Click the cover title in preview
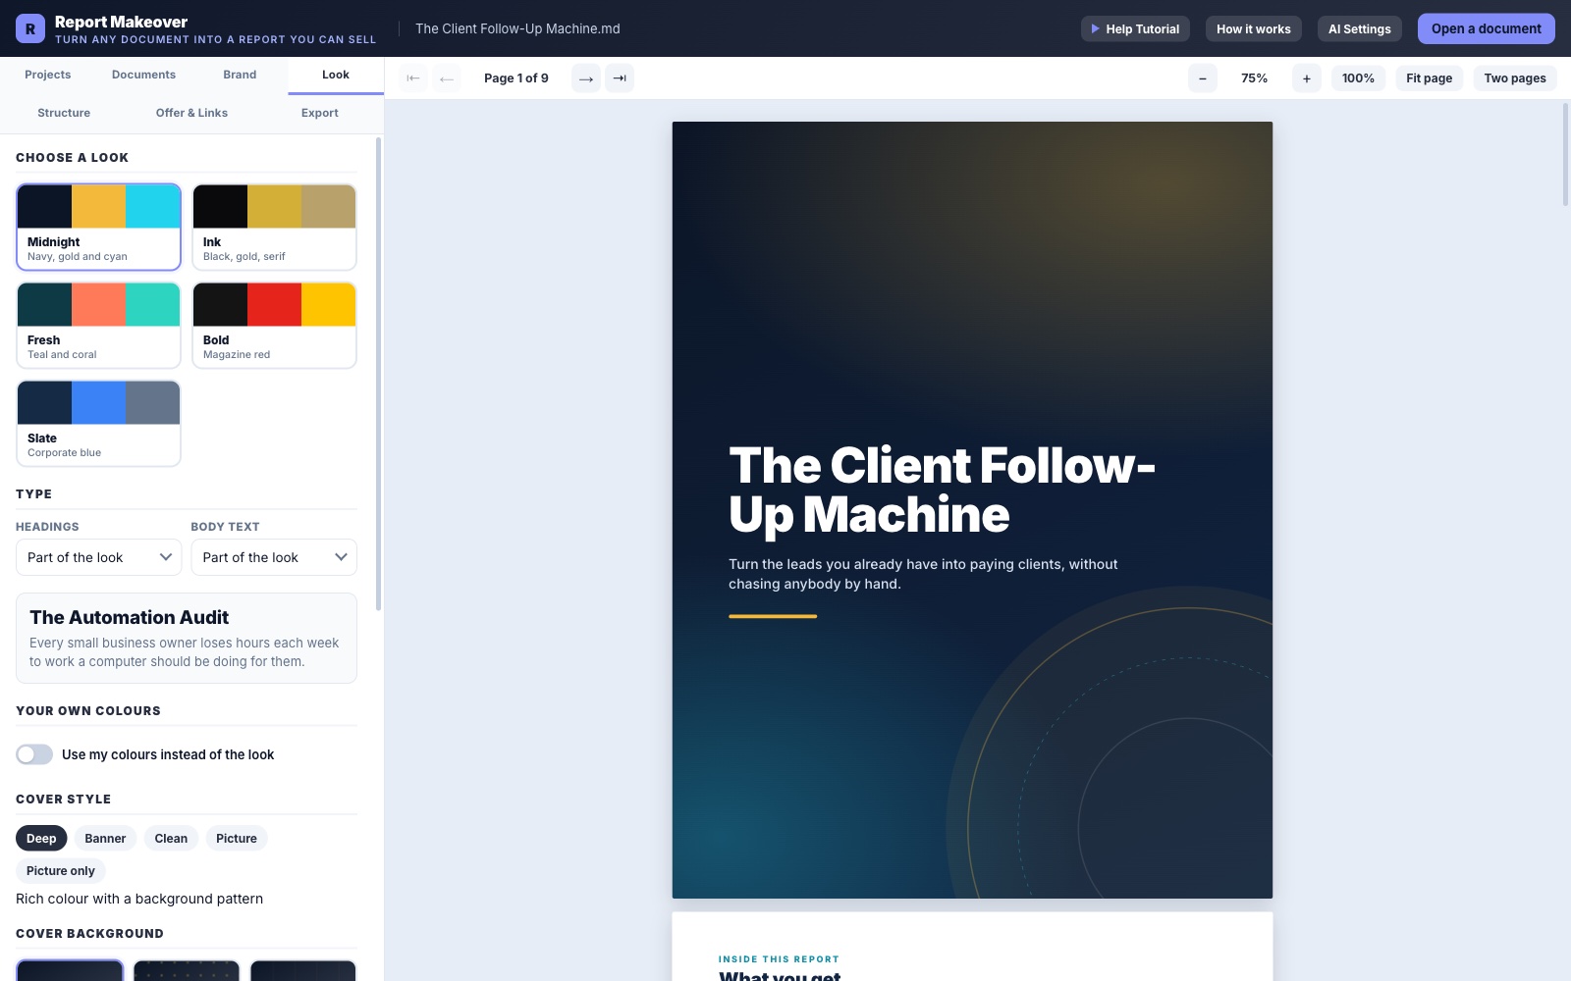Image resolution: width=1571 pixels, height=981 pixels. (942, 490)
